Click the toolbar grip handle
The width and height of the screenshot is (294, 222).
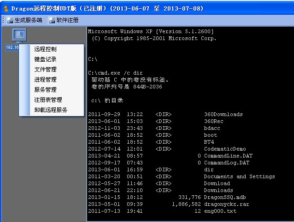click(x=3, y=20)
